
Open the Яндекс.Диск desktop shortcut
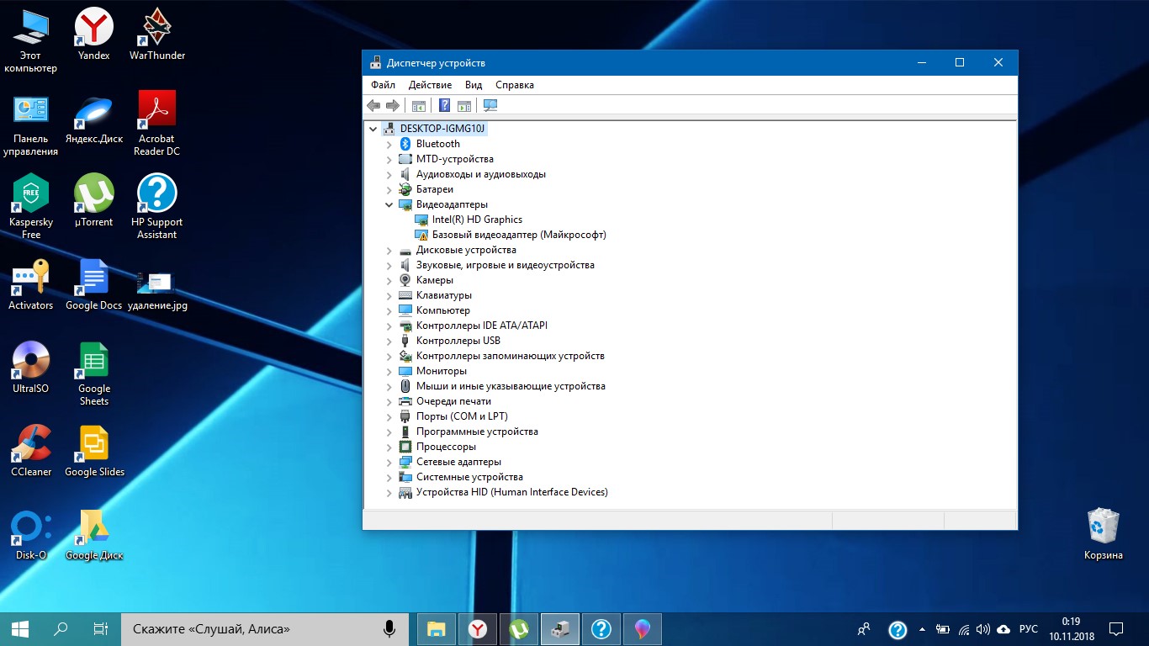click(x=94, y=118)
